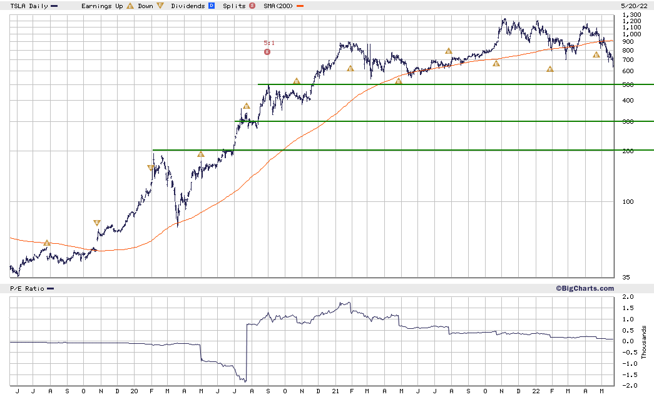Click the 21 year label on time axis
The width and height of the screenshot is (654, 397).
pos(335,391)
